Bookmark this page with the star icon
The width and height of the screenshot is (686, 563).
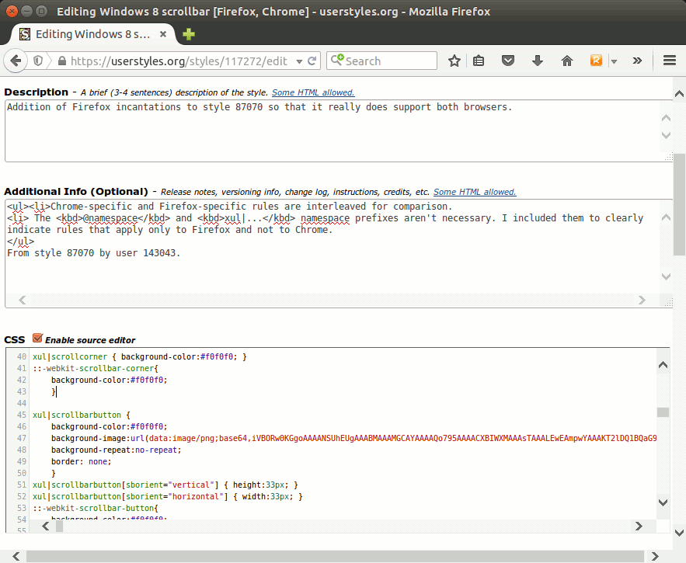(454, 61)
